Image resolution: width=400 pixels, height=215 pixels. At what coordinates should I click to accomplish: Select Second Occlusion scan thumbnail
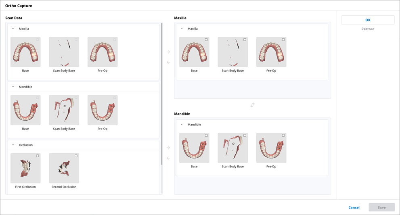[x=64, y=168]
